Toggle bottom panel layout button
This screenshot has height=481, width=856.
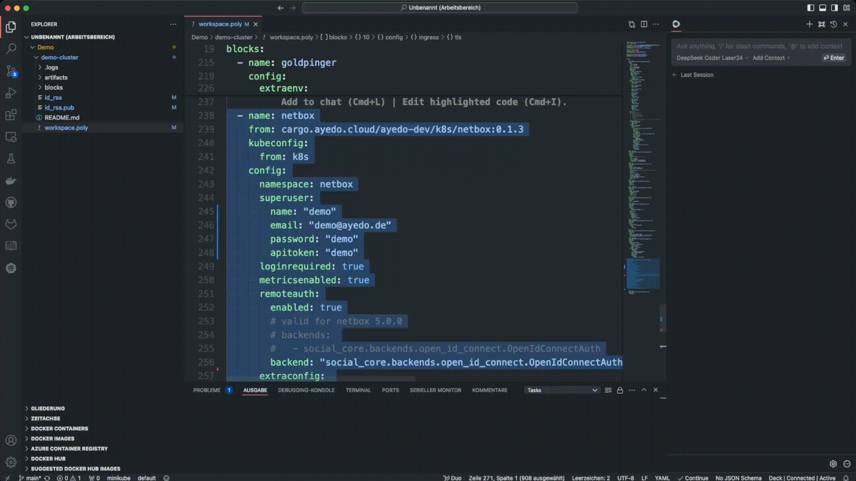click(x=823, y=8)
